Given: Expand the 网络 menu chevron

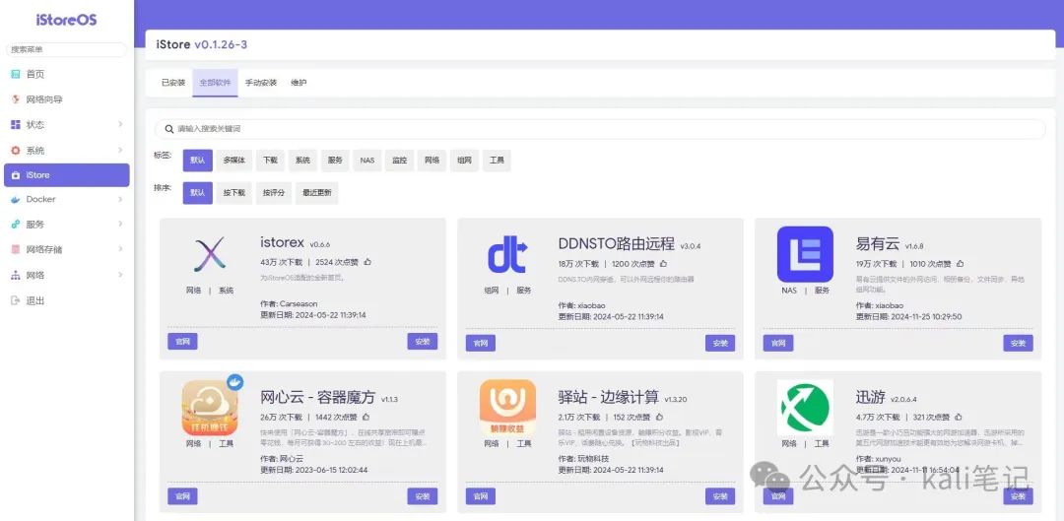Looking at the screenshot, I should tap(120, 275).
